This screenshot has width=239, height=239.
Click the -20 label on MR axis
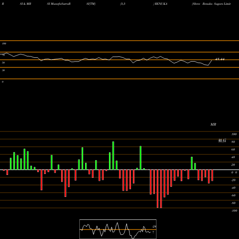233,180
